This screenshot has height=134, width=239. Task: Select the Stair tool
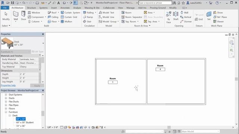pyautogui.click(x=87, y=22)
